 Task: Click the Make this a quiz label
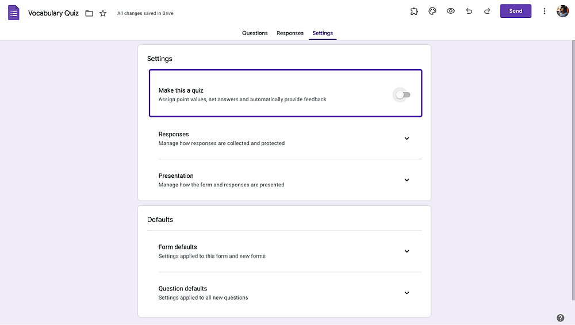point(181,90)
